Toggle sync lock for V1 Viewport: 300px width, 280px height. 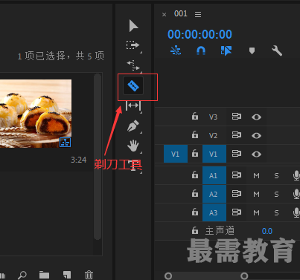click(x=237, y=154)
